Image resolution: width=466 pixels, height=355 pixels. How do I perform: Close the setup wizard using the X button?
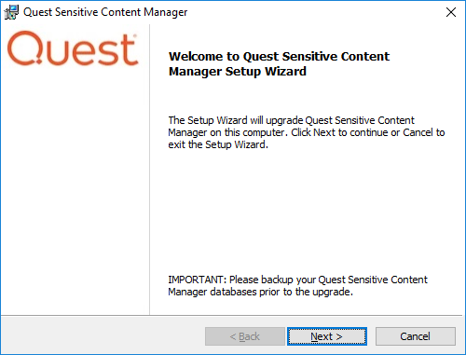[x=451, y=12]
